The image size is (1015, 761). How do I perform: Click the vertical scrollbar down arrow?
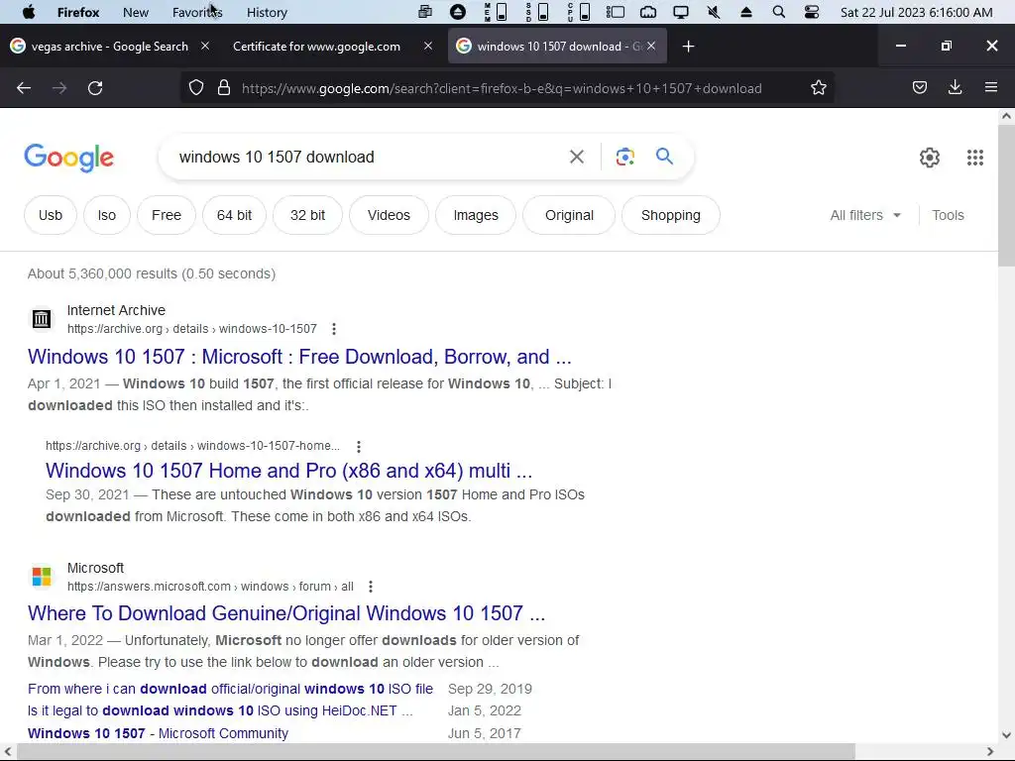(x=1006, y=735)
